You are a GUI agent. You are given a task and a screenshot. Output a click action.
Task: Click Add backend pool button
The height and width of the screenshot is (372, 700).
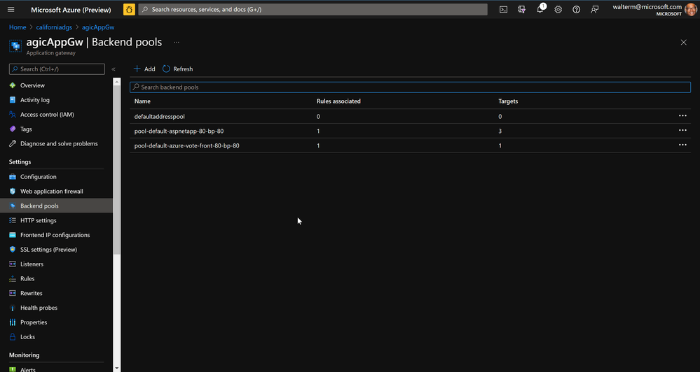pos(144,69)
